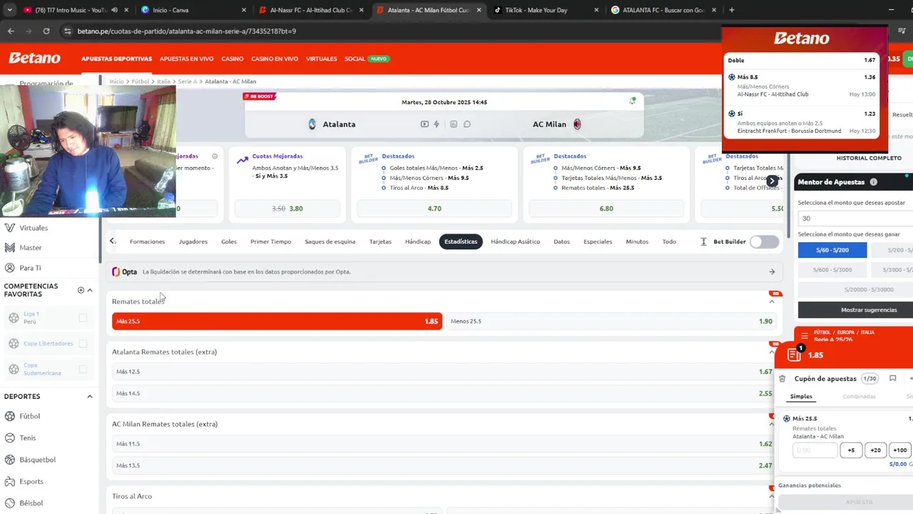Click the AC Milan team crest

pos(577,124)
